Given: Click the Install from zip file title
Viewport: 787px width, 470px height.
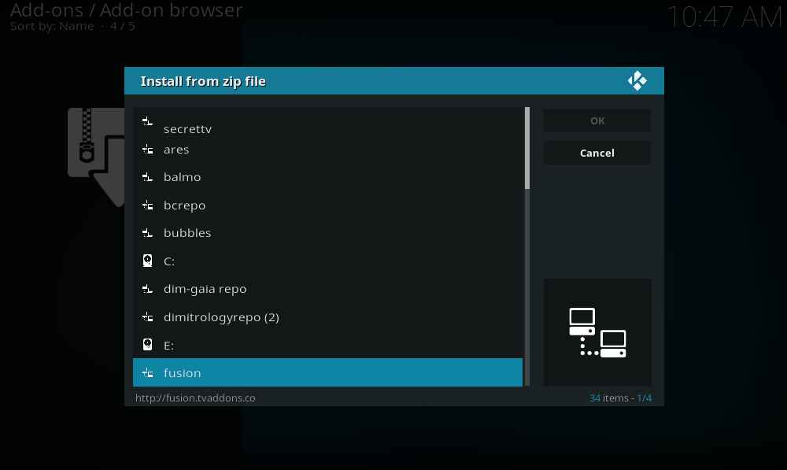Looking at the screenshot, I should [203, 81].
